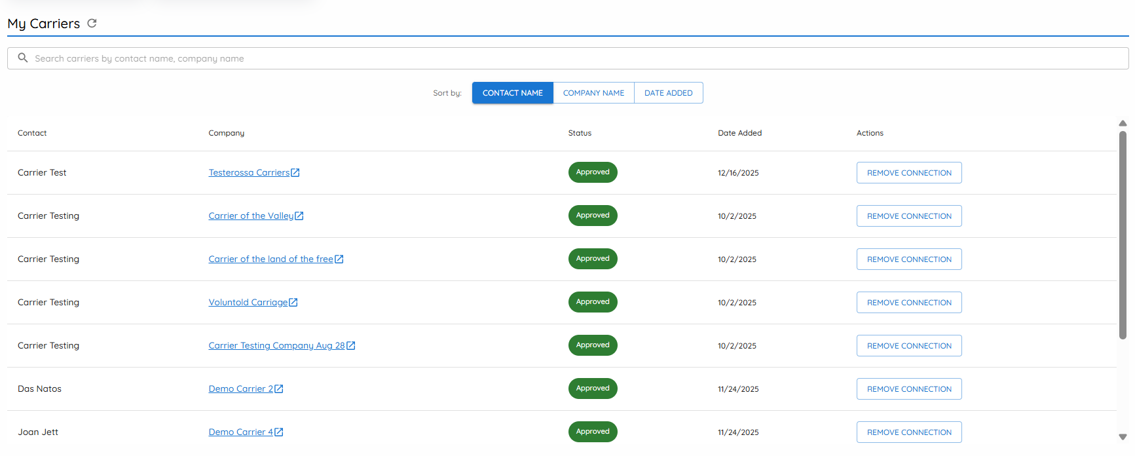Click Carrier Testing contact in Voluntold Carriage row
Image resolution: width=1135 pixels, height=456 pixels.
tap(48, 303)
